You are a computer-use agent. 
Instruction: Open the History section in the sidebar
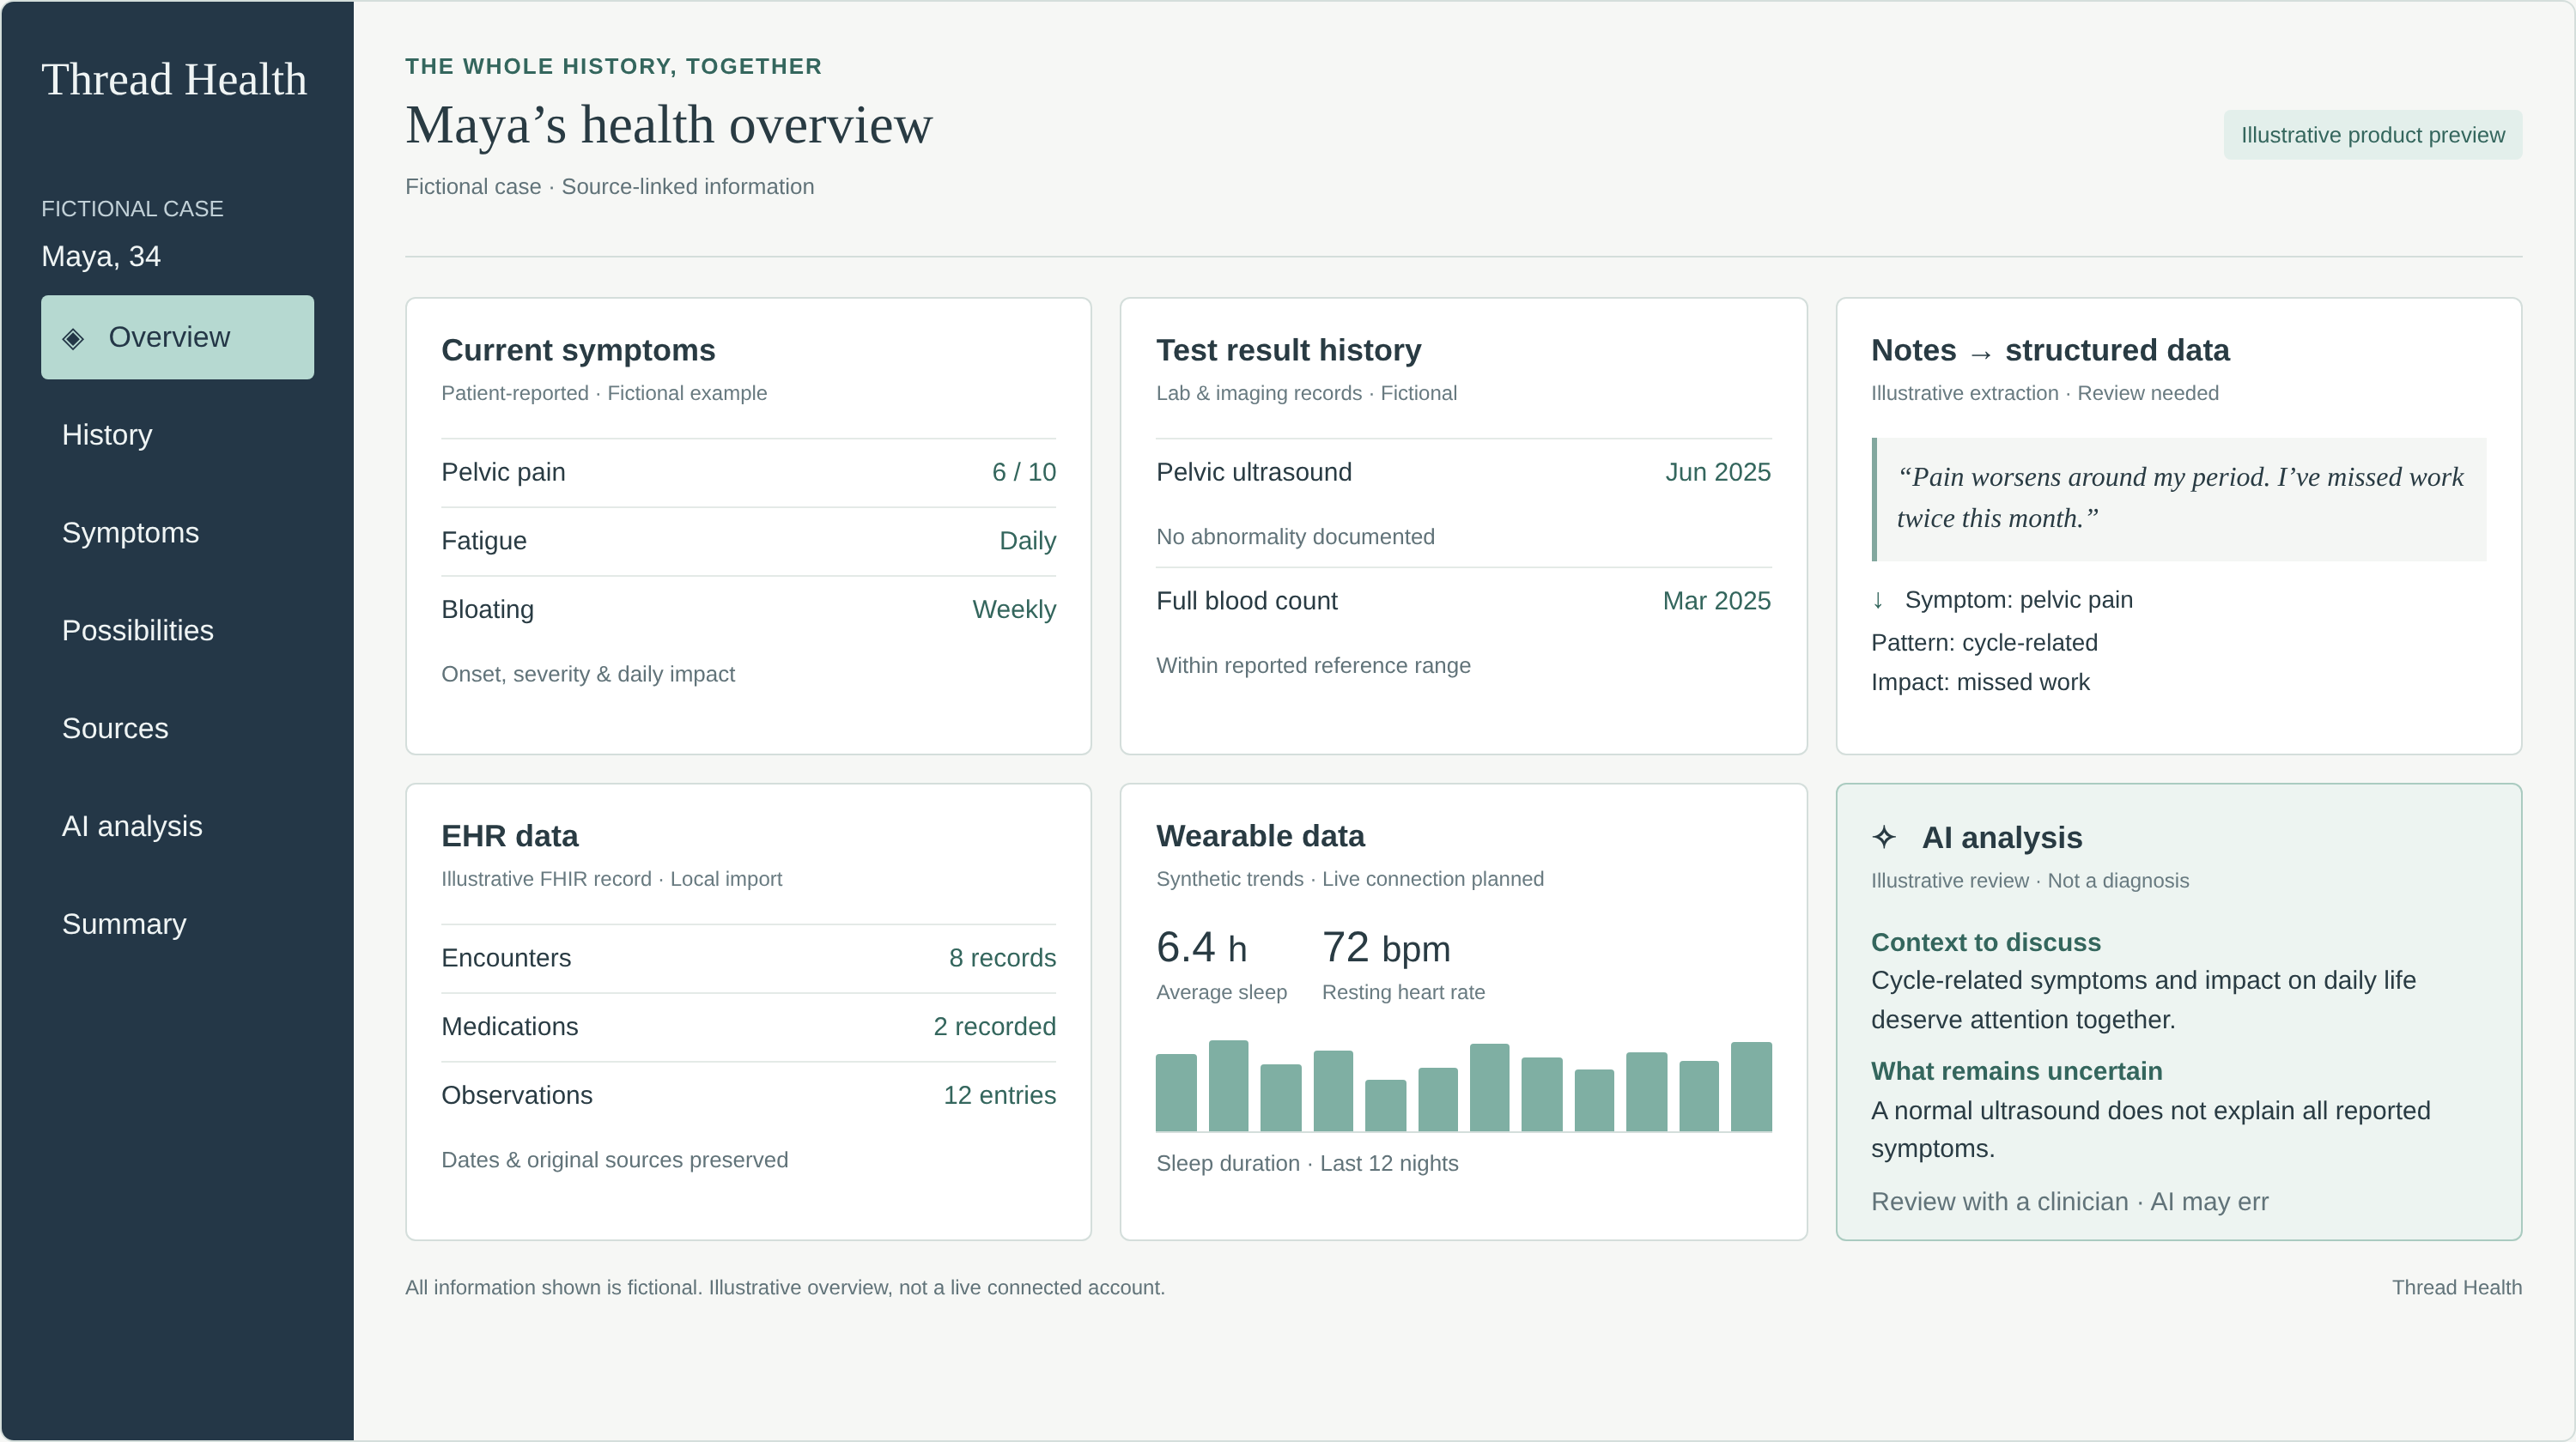point(177,434)
